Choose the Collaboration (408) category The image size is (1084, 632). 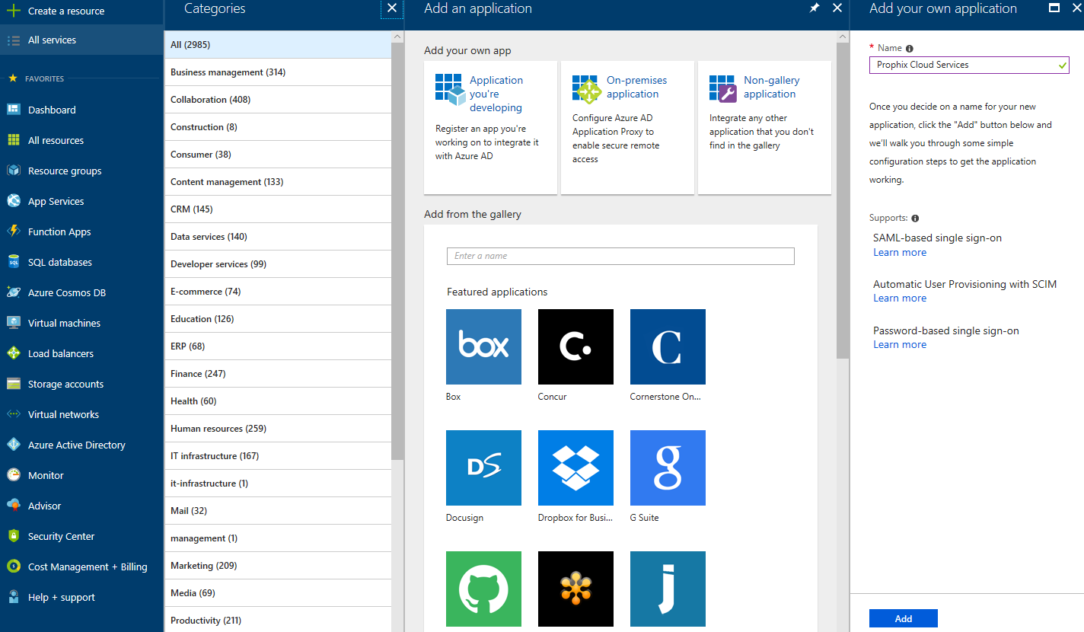278,100
